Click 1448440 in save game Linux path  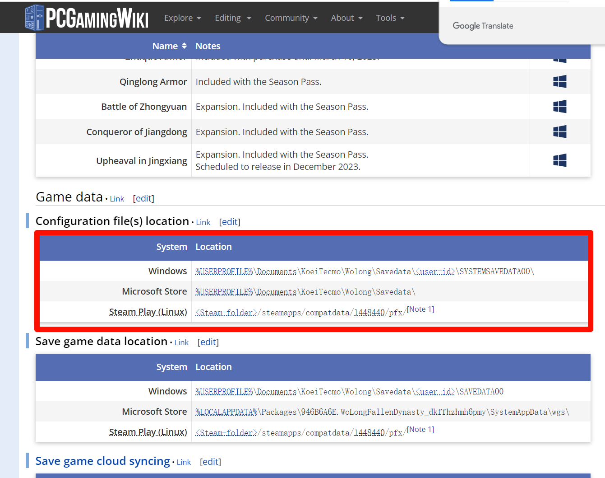(369, 433)
